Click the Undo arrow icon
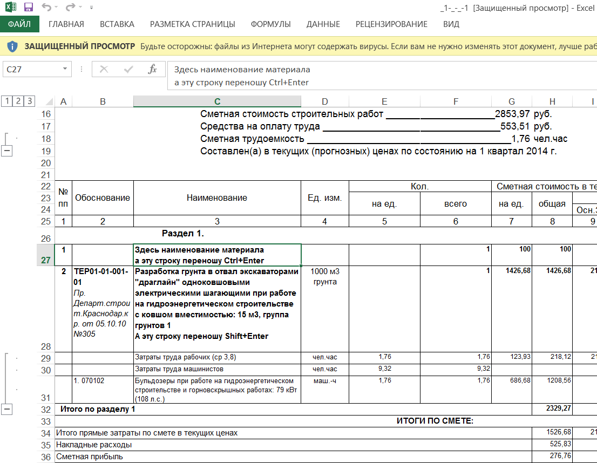 (46, 7)
